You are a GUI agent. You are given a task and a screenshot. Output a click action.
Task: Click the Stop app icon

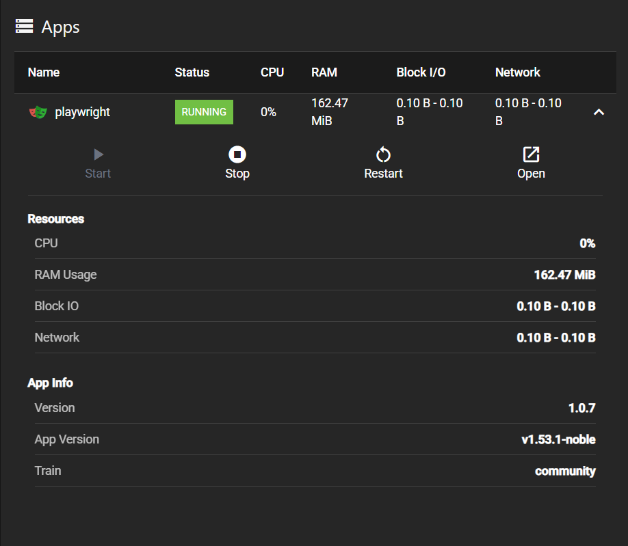pos(237,155)
